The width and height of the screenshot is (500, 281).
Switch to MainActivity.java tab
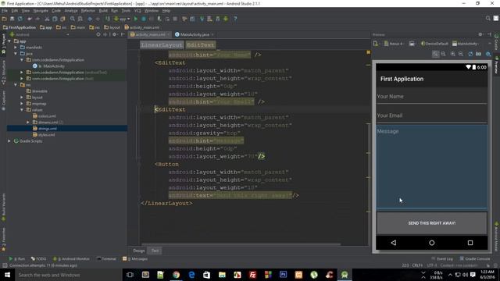tap(195, 34)
